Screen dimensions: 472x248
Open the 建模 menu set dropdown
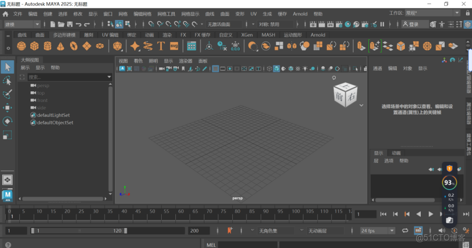coord(22,25)
